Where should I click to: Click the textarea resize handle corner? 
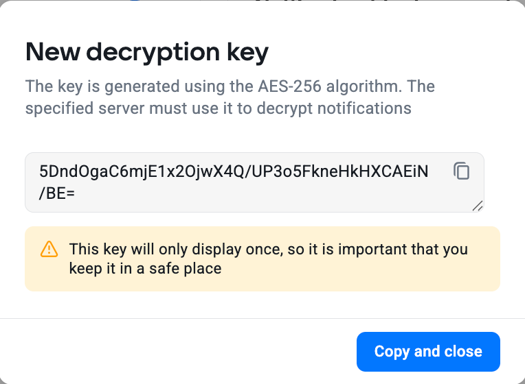(x=478, y=205)
